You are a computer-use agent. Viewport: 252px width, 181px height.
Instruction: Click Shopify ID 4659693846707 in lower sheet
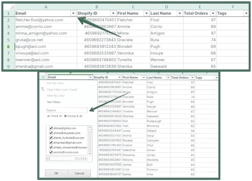click(110, 174)
